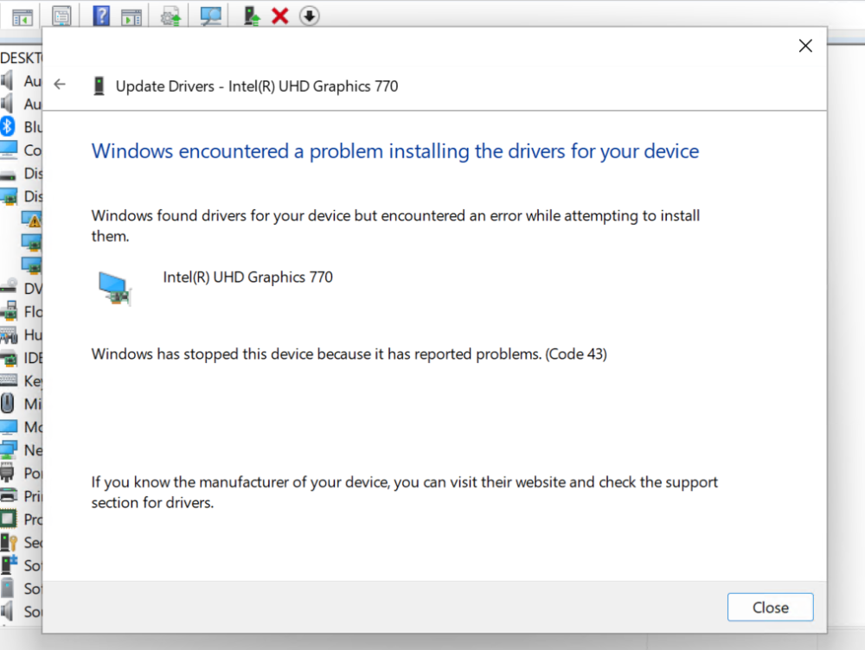Go back using the dialog's back arrow

click(60, 85)
